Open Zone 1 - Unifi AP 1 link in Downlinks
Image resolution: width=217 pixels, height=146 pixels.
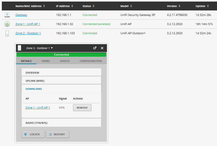click(x=38, y=108)
